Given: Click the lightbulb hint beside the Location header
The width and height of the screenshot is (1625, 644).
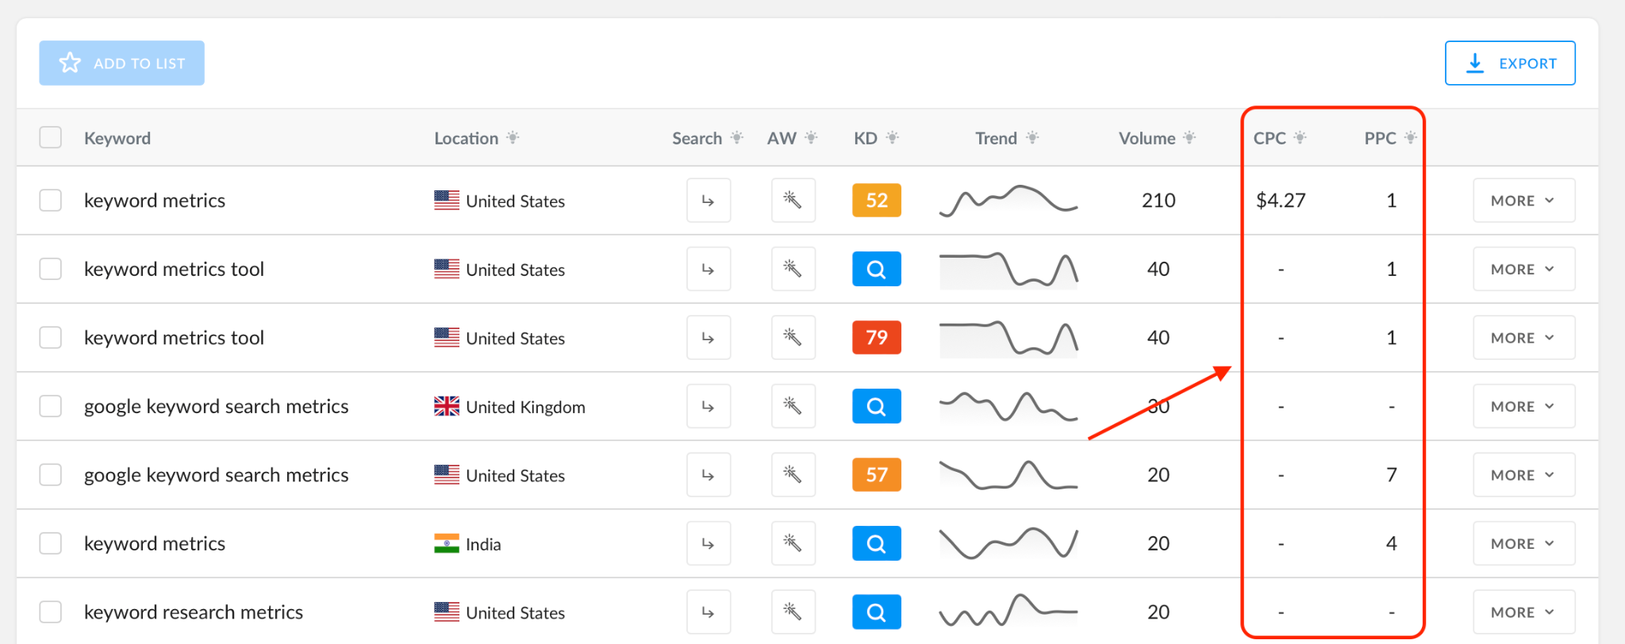Looking at the screenshot, I should (x=513, y=137).
